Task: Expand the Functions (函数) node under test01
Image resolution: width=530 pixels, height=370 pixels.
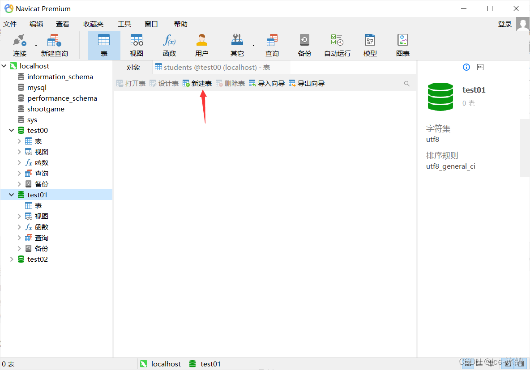Action: [19, 227]
